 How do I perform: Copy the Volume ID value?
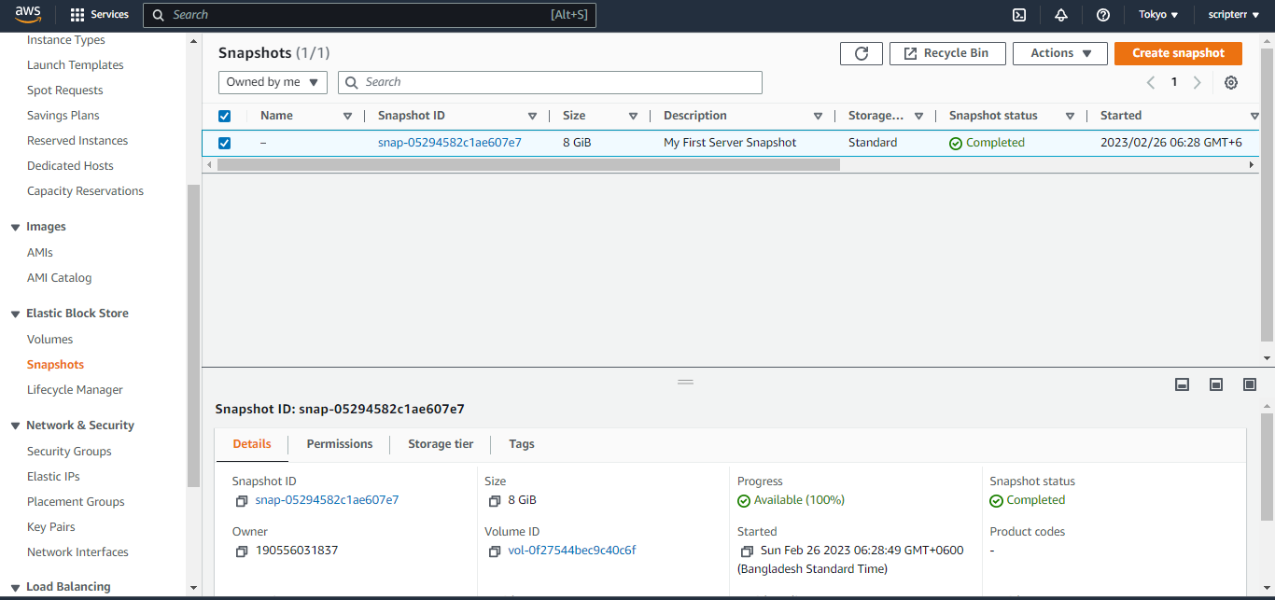495,551
